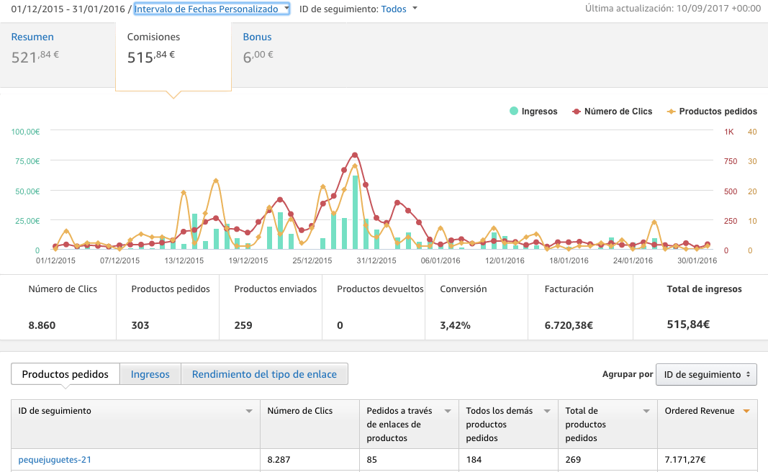
Task: Switch to the Ingresos table tab
Action: [x=150, y=374]
